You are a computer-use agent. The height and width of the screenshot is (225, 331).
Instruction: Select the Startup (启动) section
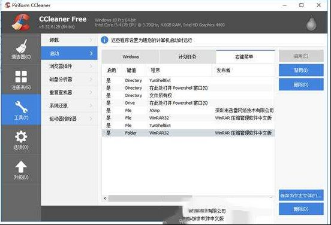pos(69,53)
